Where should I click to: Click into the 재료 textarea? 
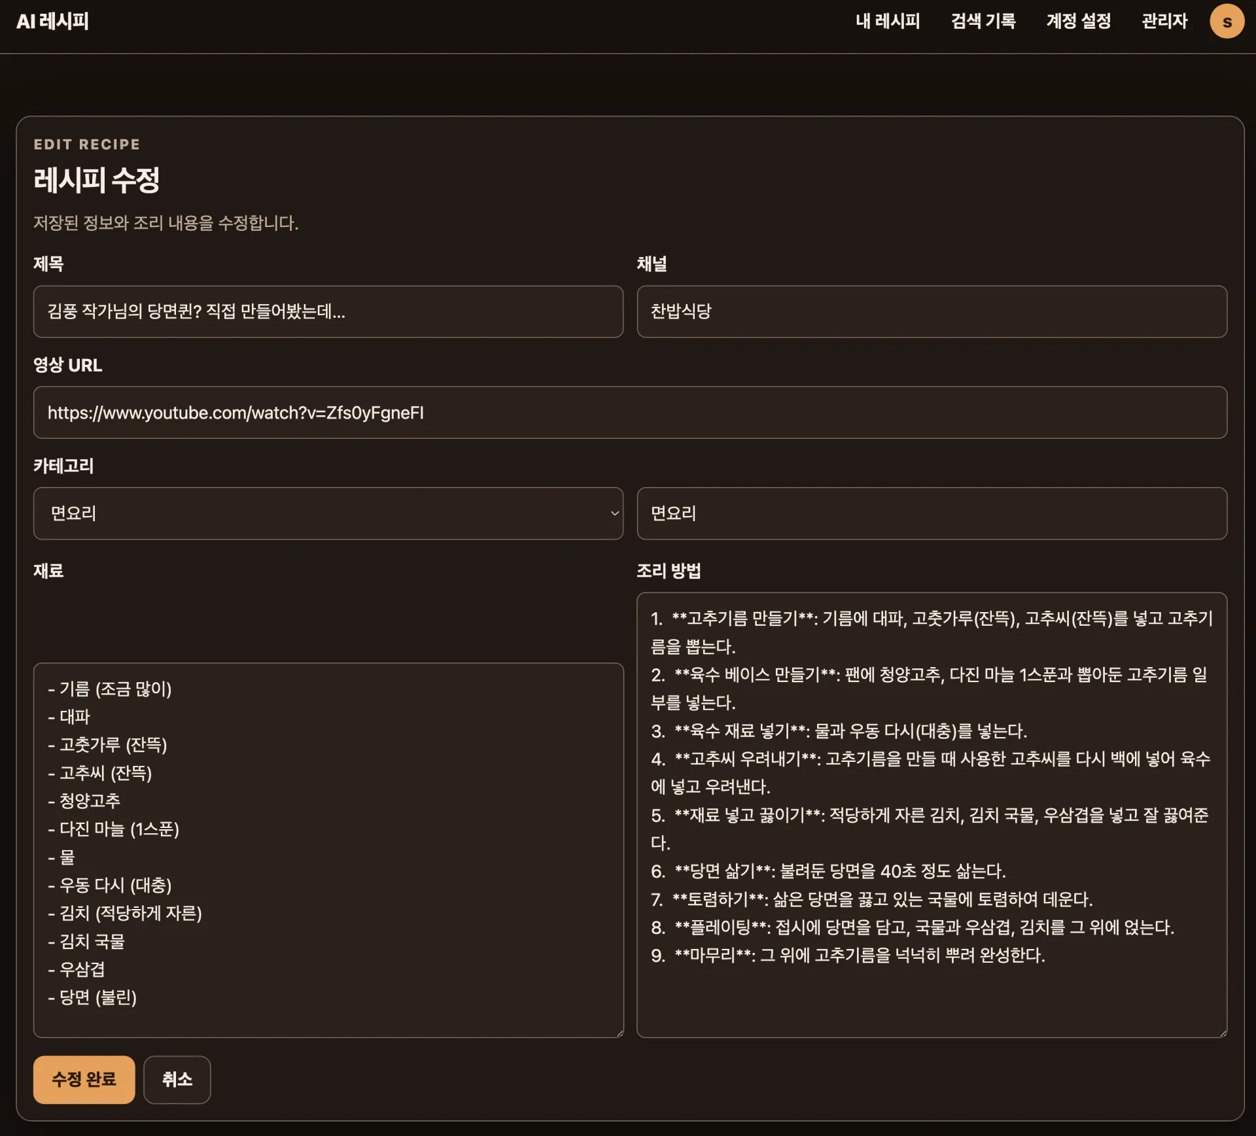328,850
